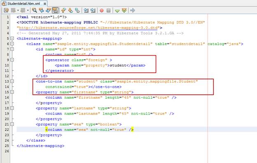The width and height of the screenshot is (257, 163).
Task: Click the closing </class> tag
Action: [36, 140]
